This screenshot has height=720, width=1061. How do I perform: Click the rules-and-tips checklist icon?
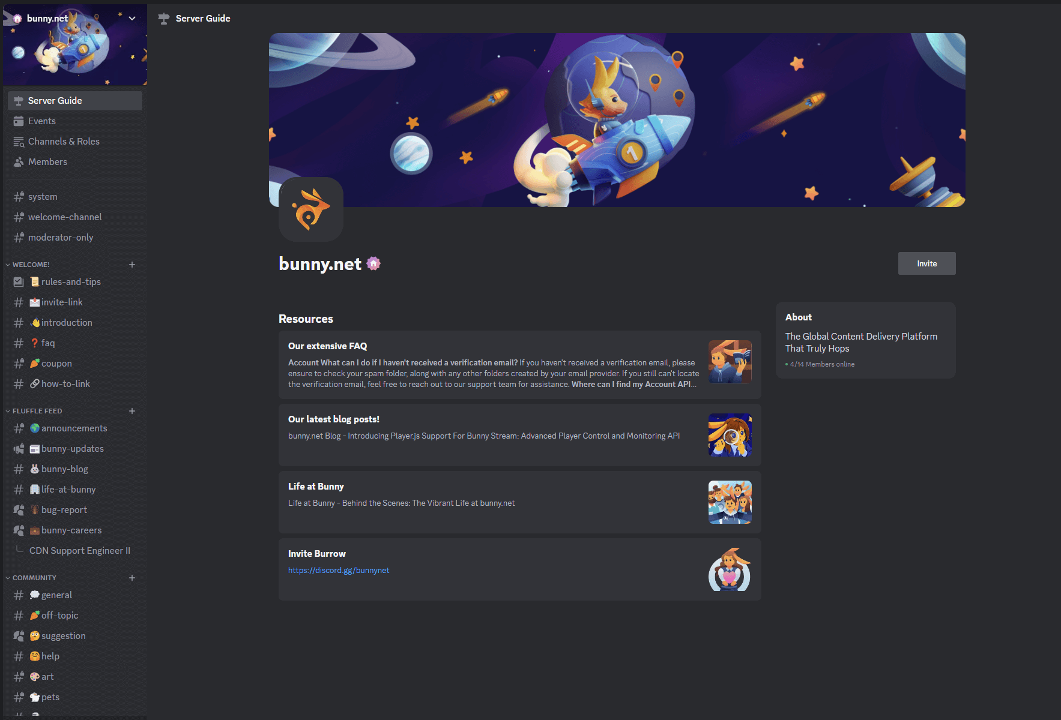(19, 282)
